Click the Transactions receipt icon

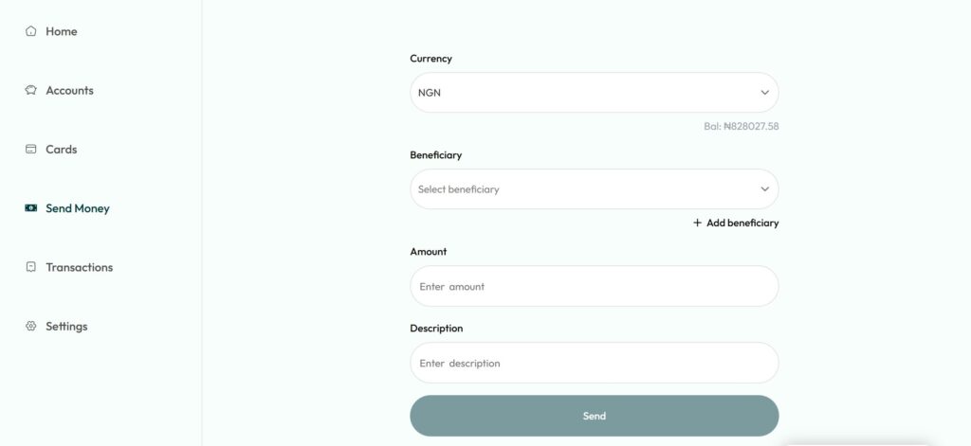click(x=31, y=267)
